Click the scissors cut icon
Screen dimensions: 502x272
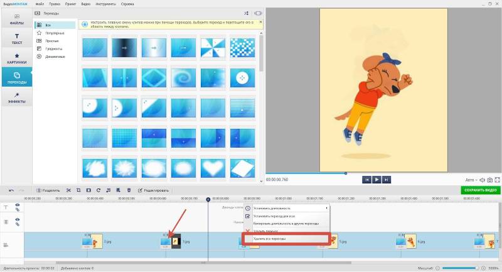[68, 190]
